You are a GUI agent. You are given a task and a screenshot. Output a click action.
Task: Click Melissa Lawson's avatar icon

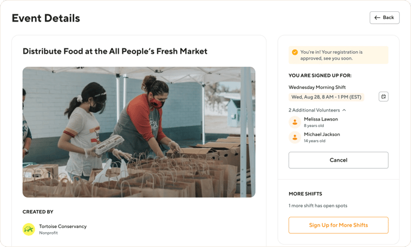295,122
